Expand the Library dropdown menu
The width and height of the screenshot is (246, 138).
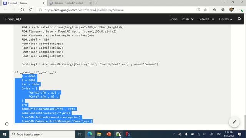226,19
